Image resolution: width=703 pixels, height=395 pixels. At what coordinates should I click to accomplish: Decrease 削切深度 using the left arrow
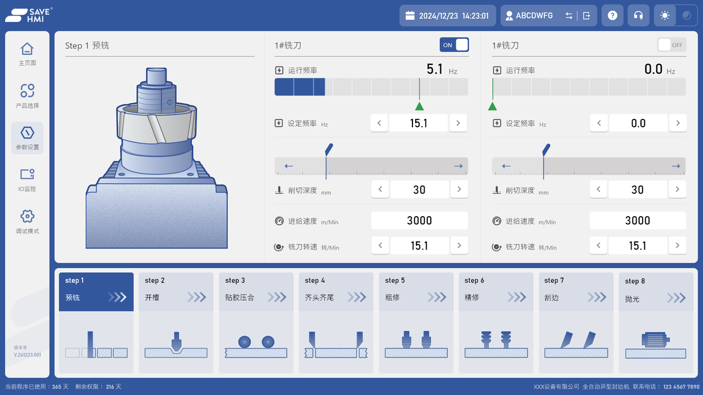pyautogui.click(x=380, y=189)
